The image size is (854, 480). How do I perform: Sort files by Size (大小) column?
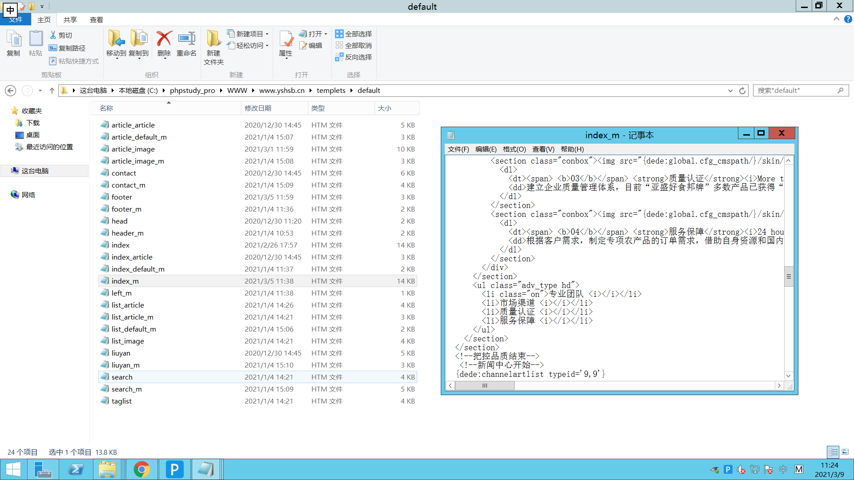tap(397, 108)
